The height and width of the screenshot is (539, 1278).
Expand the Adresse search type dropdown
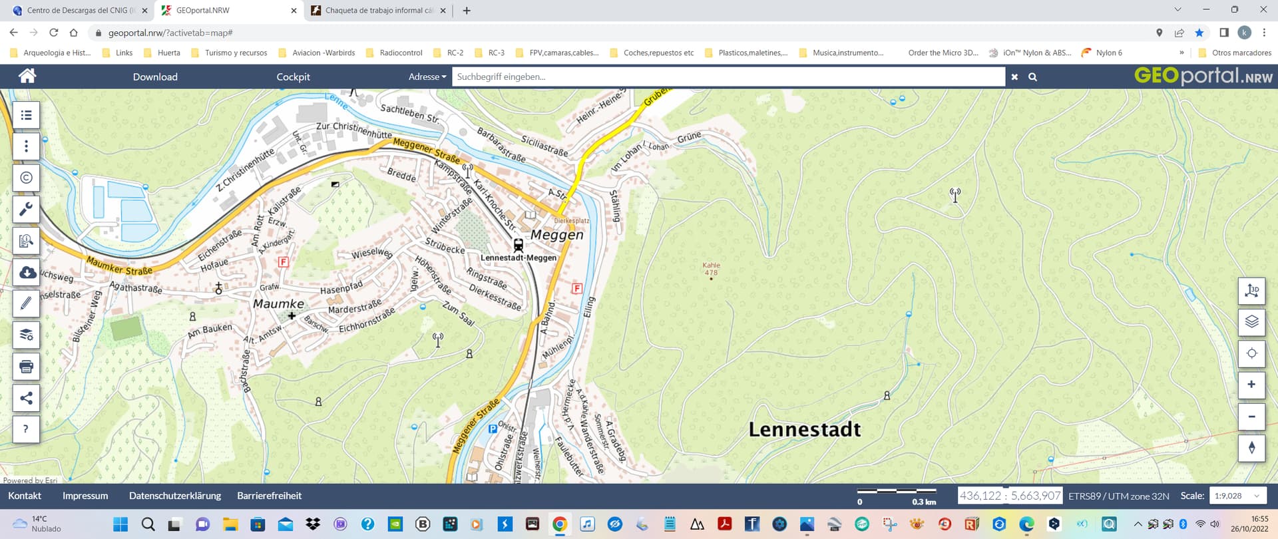tap(427, 77)
